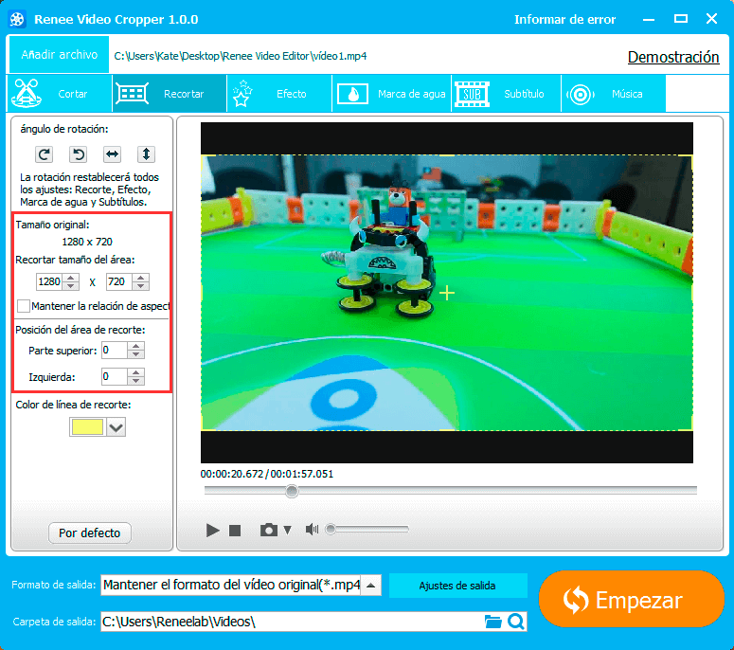Minimize the Renee Video Cropper window
Image resolution: width=734 pixels, height=650 pixels.
[649, 19]
